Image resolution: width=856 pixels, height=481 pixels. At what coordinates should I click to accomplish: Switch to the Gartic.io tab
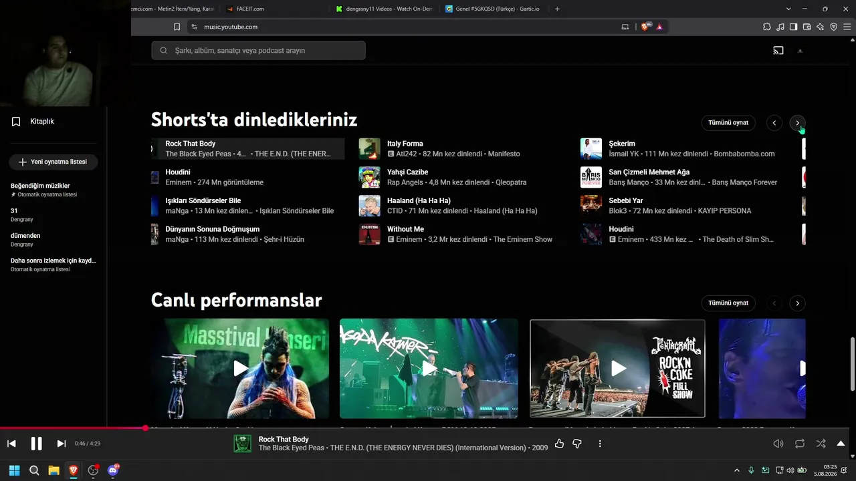[x=494, y=9]
